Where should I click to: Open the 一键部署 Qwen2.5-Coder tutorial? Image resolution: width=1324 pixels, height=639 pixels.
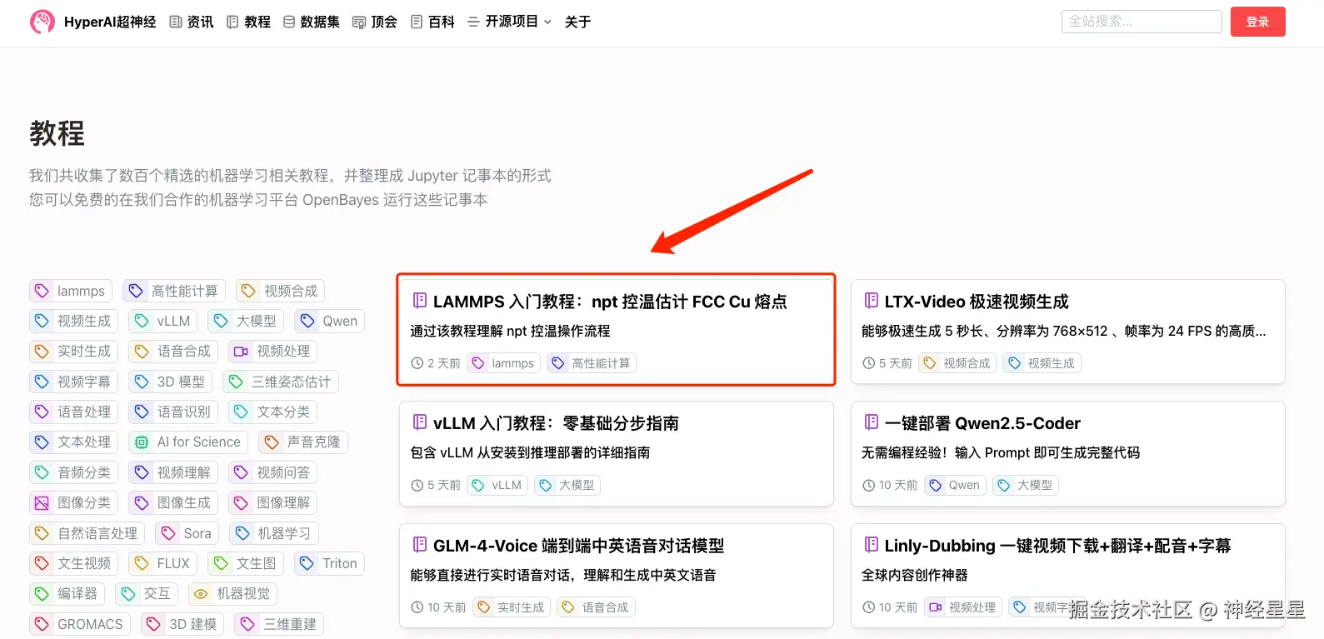tap(982, 423)
